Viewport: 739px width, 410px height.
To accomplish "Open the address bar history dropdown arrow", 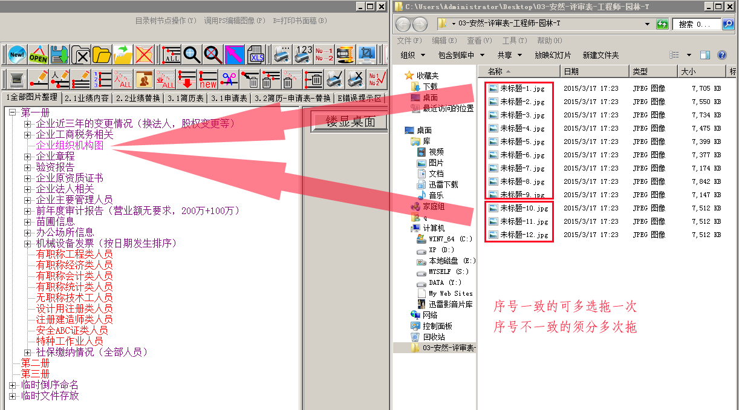I will pos(647,24).
